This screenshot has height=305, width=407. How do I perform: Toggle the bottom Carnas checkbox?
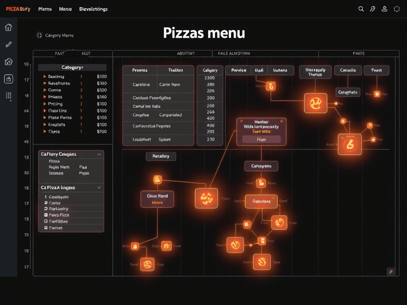[x=46, y=228]
